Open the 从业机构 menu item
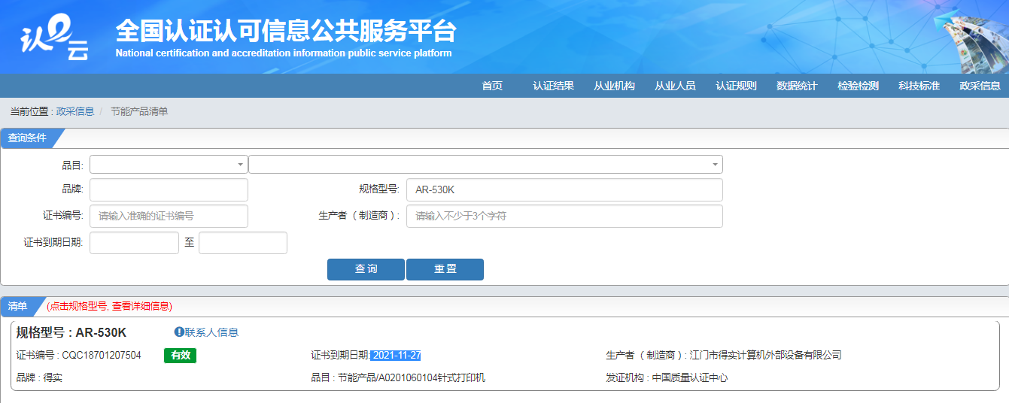 point(614,86)
